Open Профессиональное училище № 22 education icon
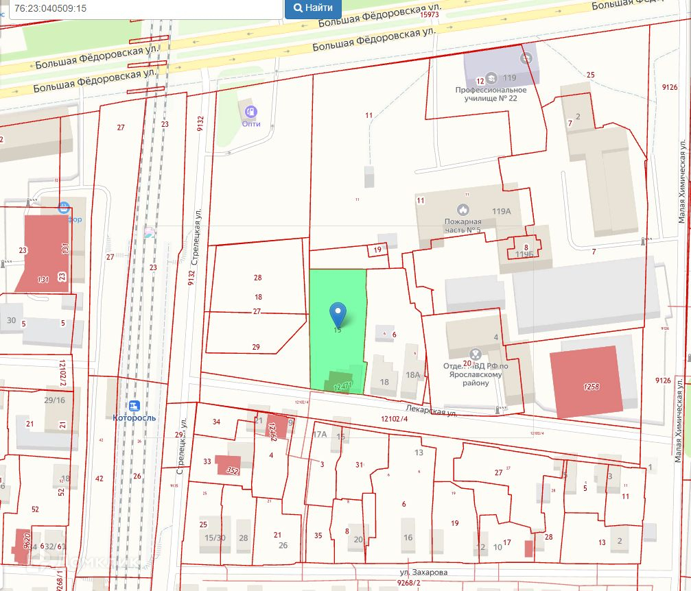The height and width of the screenshot is (591, 691). click(491, 78)
